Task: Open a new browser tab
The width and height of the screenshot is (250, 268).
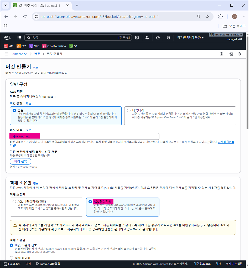Action: [x=77, y=5]
